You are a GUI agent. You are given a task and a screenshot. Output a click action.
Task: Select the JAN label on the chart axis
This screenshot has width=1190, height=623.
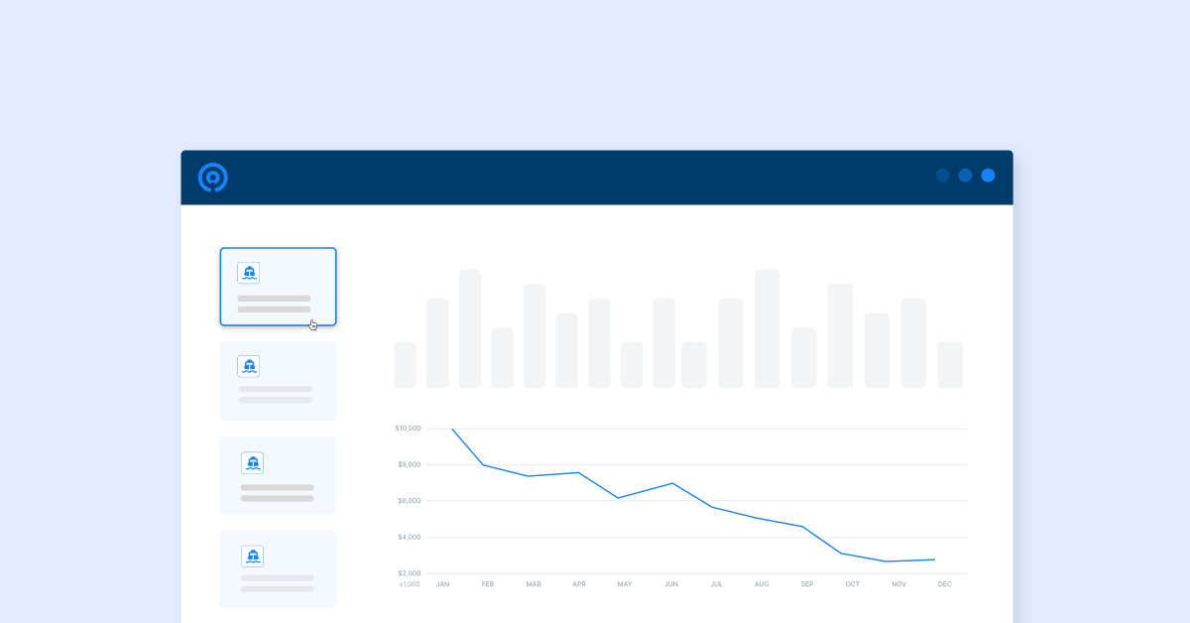pos(442,584)
